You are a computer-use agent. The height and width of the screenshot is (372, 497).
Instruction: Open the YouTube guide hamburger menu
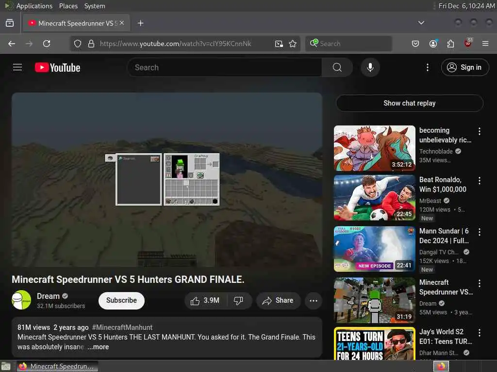tap(17, 67)
